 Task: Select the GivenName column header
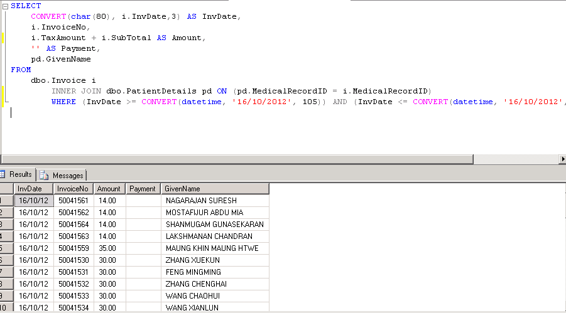(215, 189)
